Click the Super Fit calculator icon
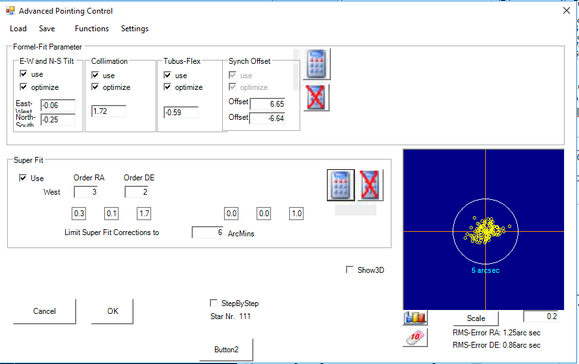The width and height of the screenshot is (579, 364). (341, 185)
